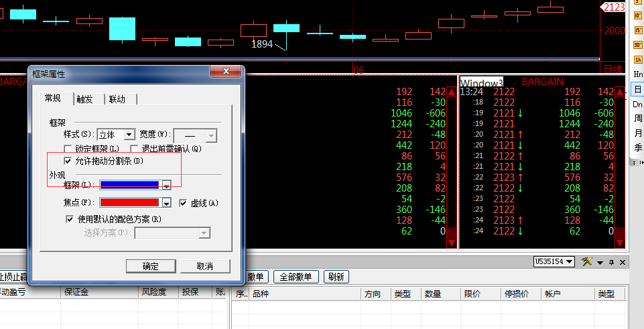Toggle the 允许拖动分割条 checkbox
Image resolution: width=644 pixels, height=329 pixels.
[68, 161]
